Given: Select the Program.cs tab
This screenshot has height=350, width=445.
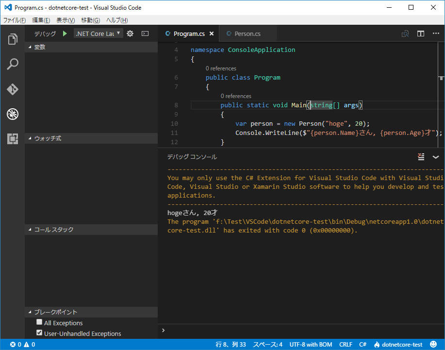Looking at the screenshot, I should [x=189, y=33].
